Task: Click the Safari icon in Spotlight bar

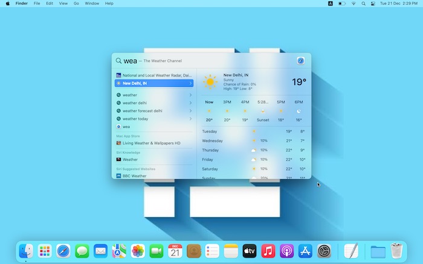Action: (301, 60)
